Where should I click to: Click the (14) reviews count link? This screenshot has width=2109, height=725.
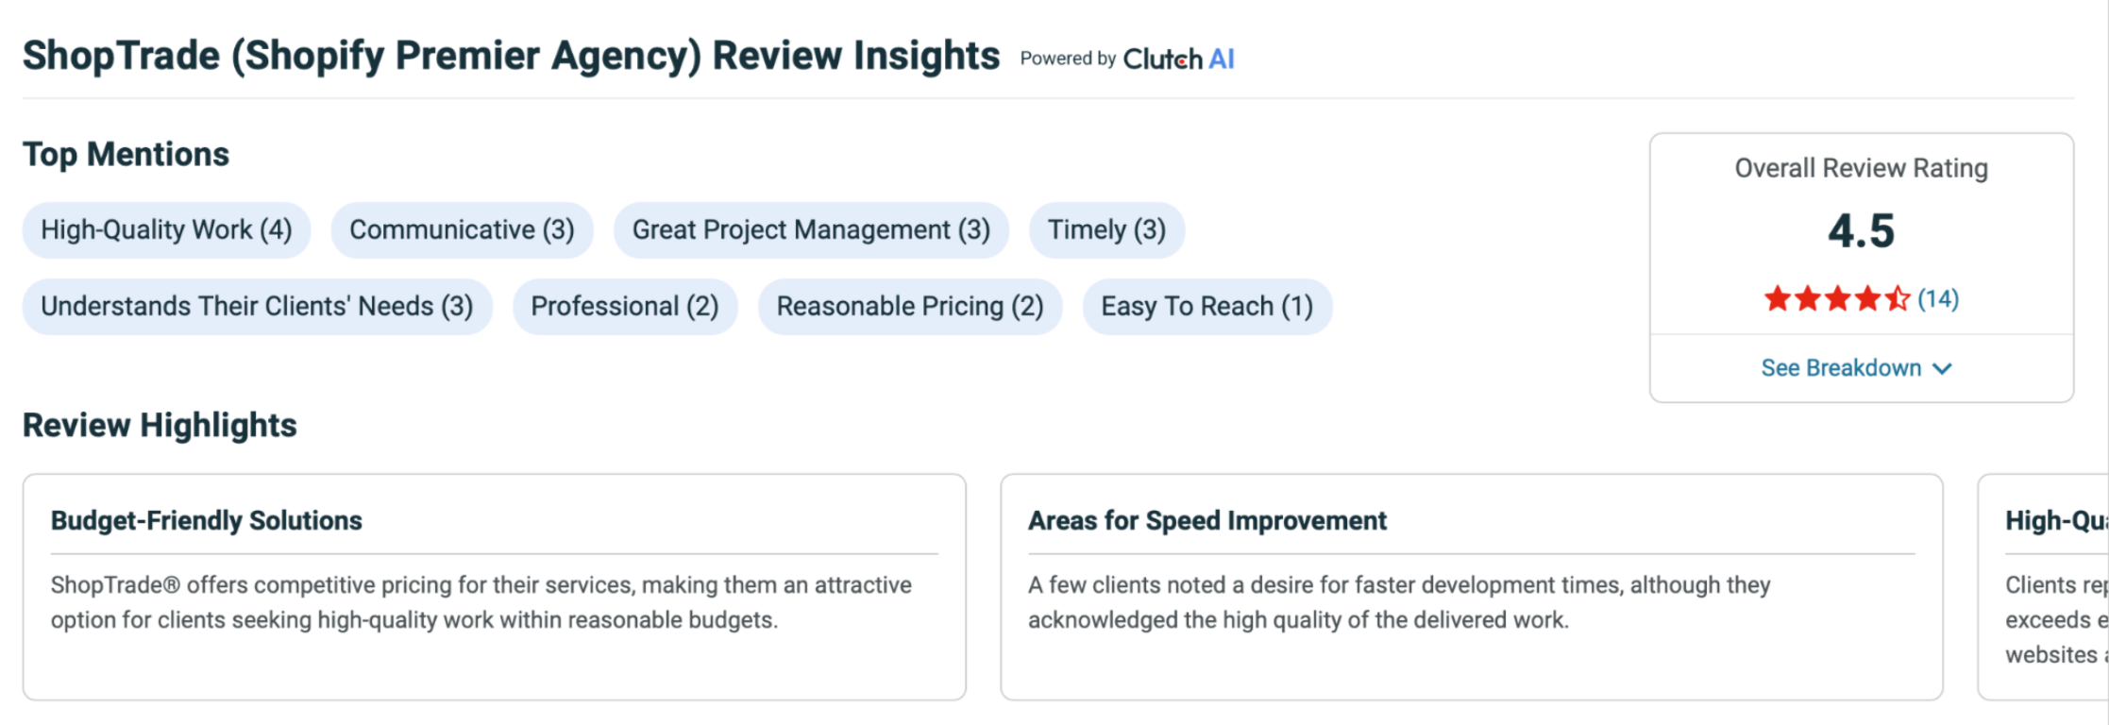[1938, 299]
